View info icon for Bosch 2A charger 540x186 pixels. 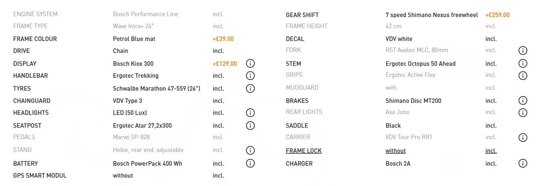522,164
